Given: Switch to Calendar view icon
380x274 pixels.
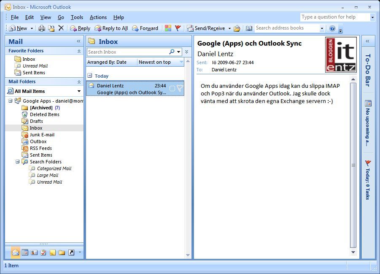Looking at the screenshot, I should coord(25,252).
